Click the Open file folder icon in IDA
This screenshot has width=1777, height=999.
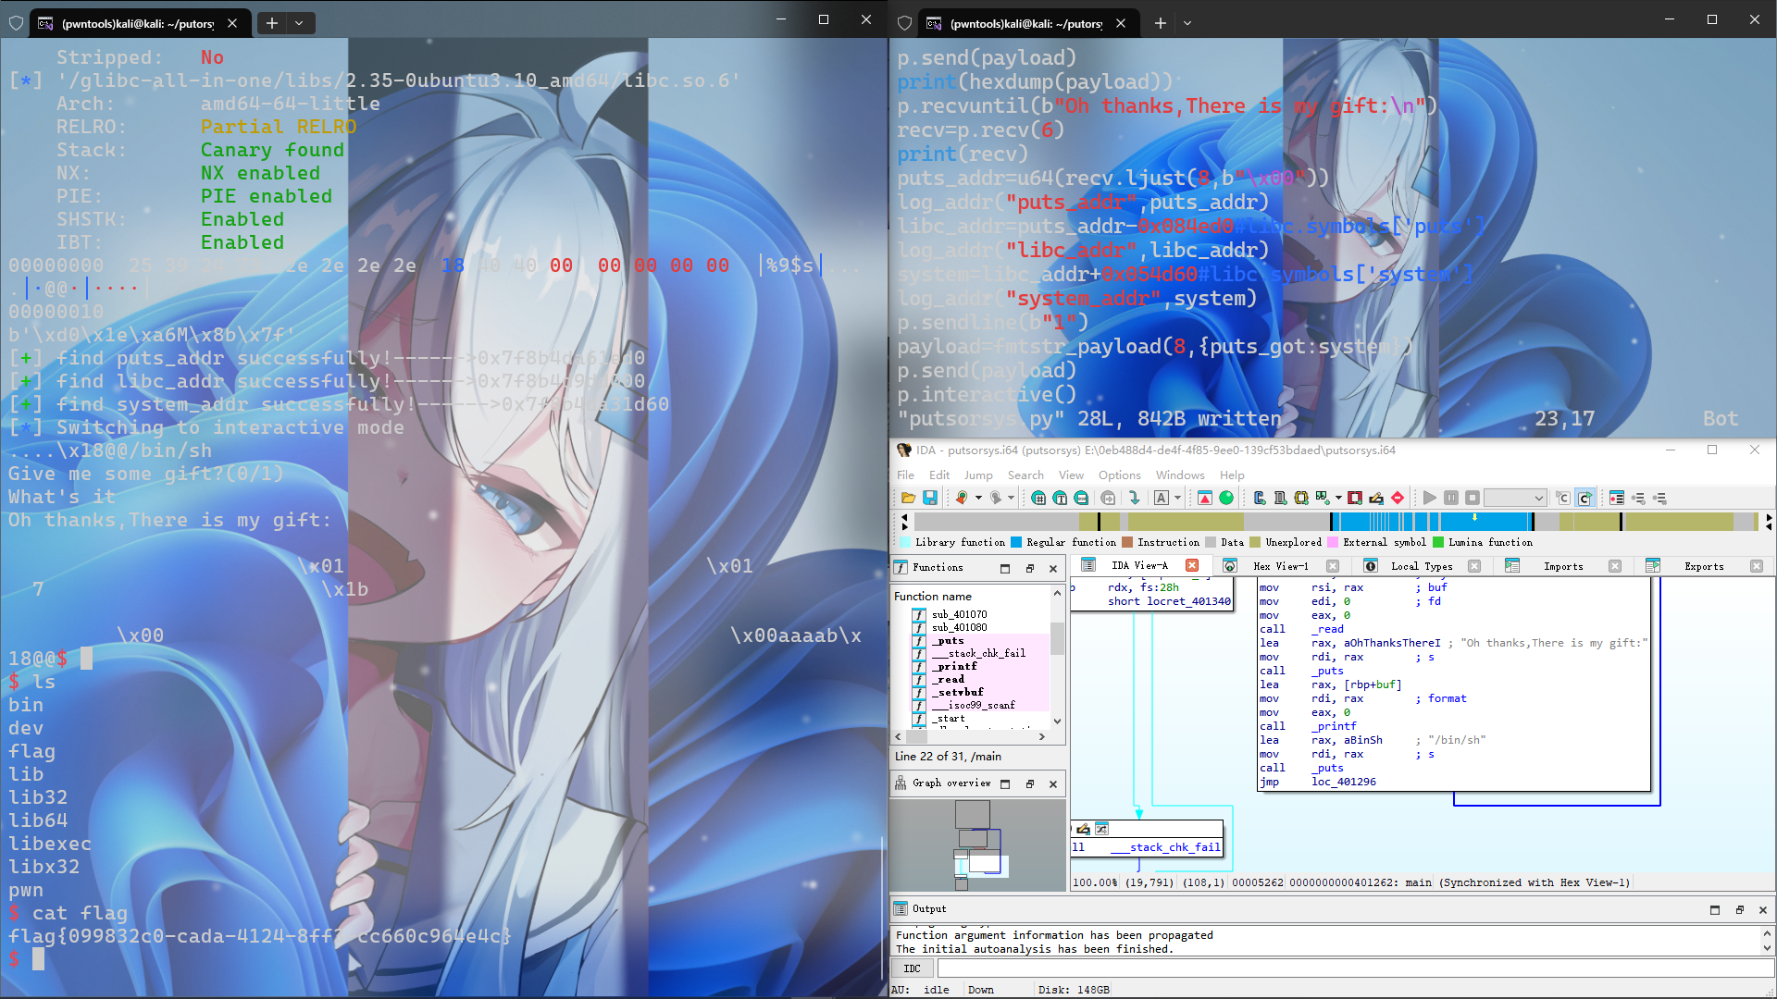[x=908, y=498]
